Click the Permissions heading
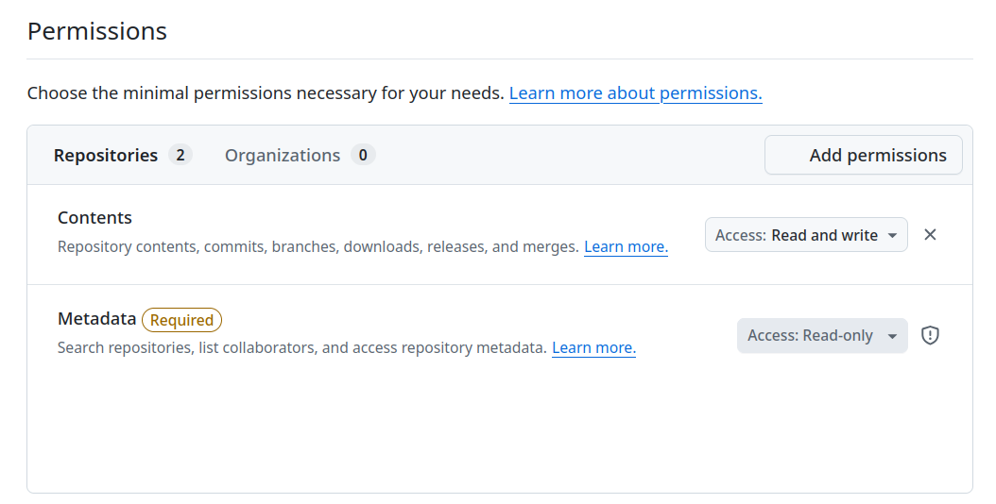 click(x=97, y=31)
